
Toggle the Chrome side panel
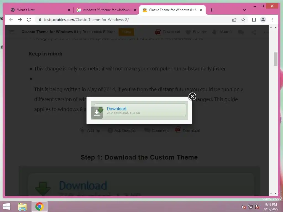pos(254,20)
